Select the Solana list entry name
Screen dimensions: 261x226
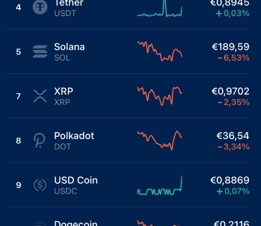point(69,47)
